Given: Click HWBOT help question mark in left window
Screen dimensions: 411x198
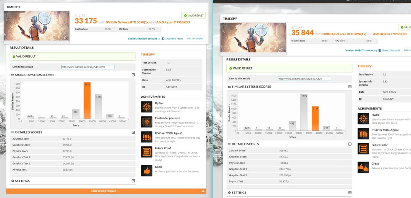Looking at the screenshot, I should click(159, 39).
